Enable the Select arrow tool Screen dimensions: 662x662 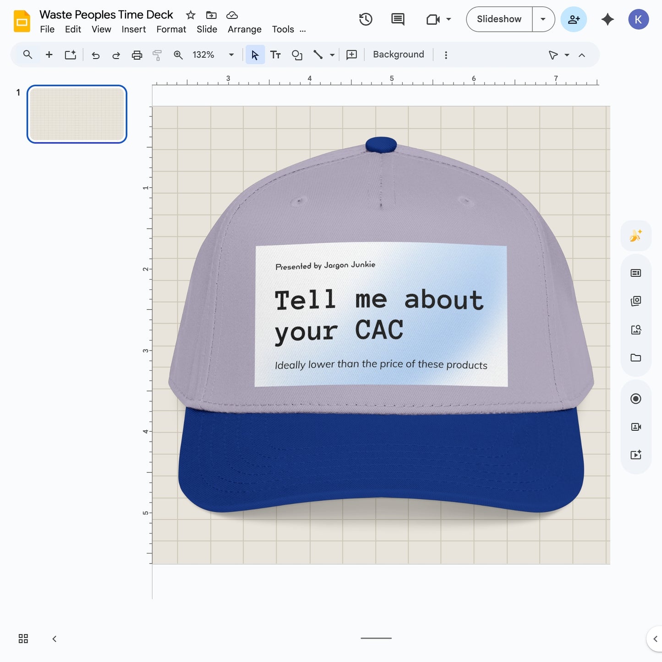pos(255,55)
